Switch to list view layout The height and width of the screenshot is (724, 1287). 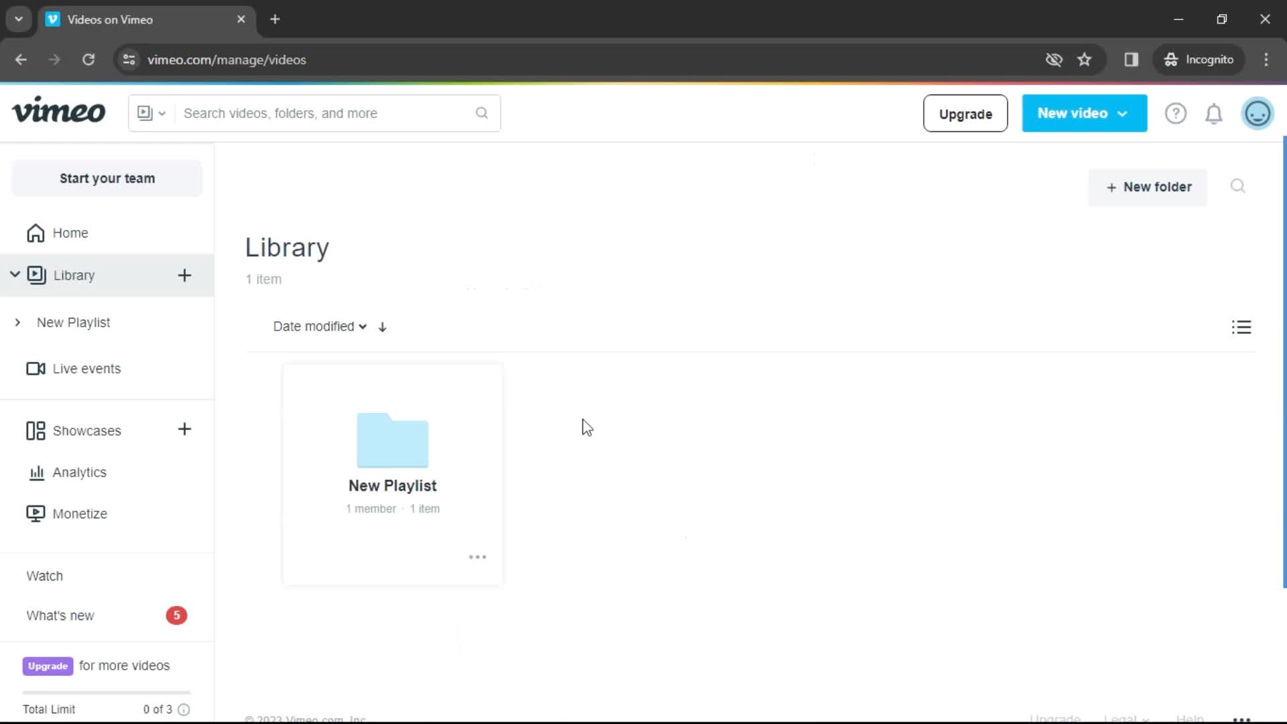click(1241, 326)
